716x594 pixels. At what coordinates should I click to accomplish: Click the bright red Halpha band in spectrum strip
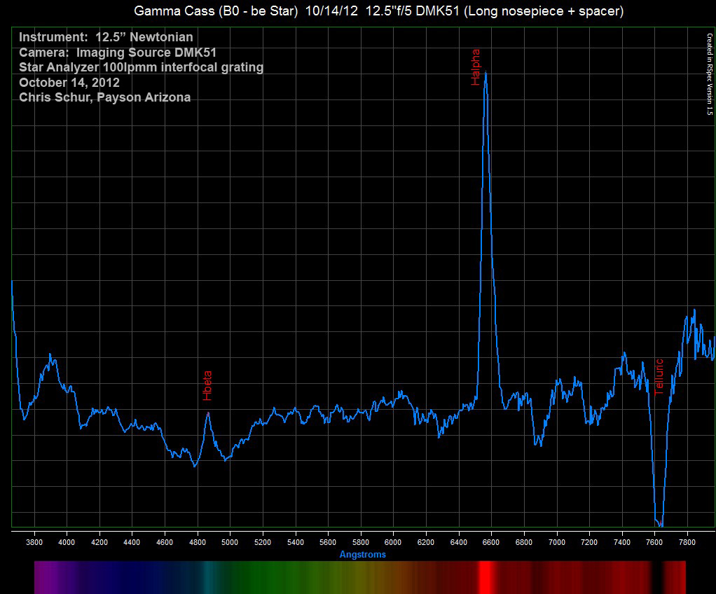point(484,576)
